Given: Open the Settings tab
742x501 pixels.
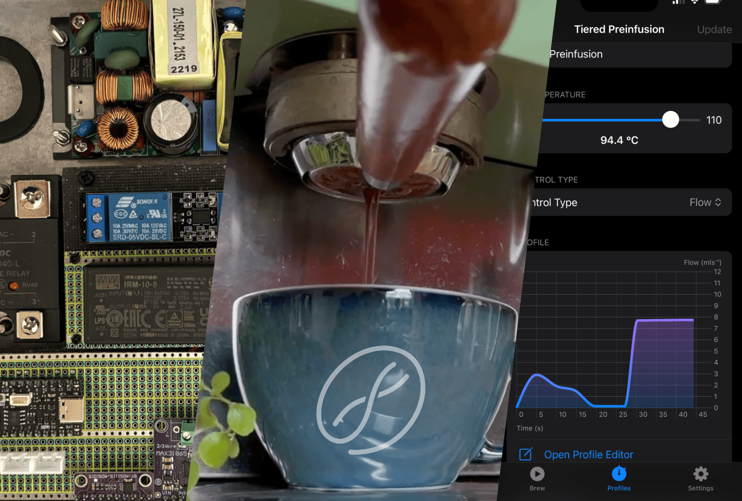Looking at the screenshot, I should point(700,479).
